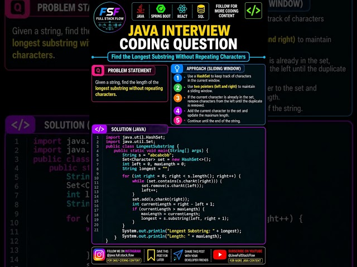Click the blurred background purple code icon
357x267 pixels.
click(x=21, y=125)
